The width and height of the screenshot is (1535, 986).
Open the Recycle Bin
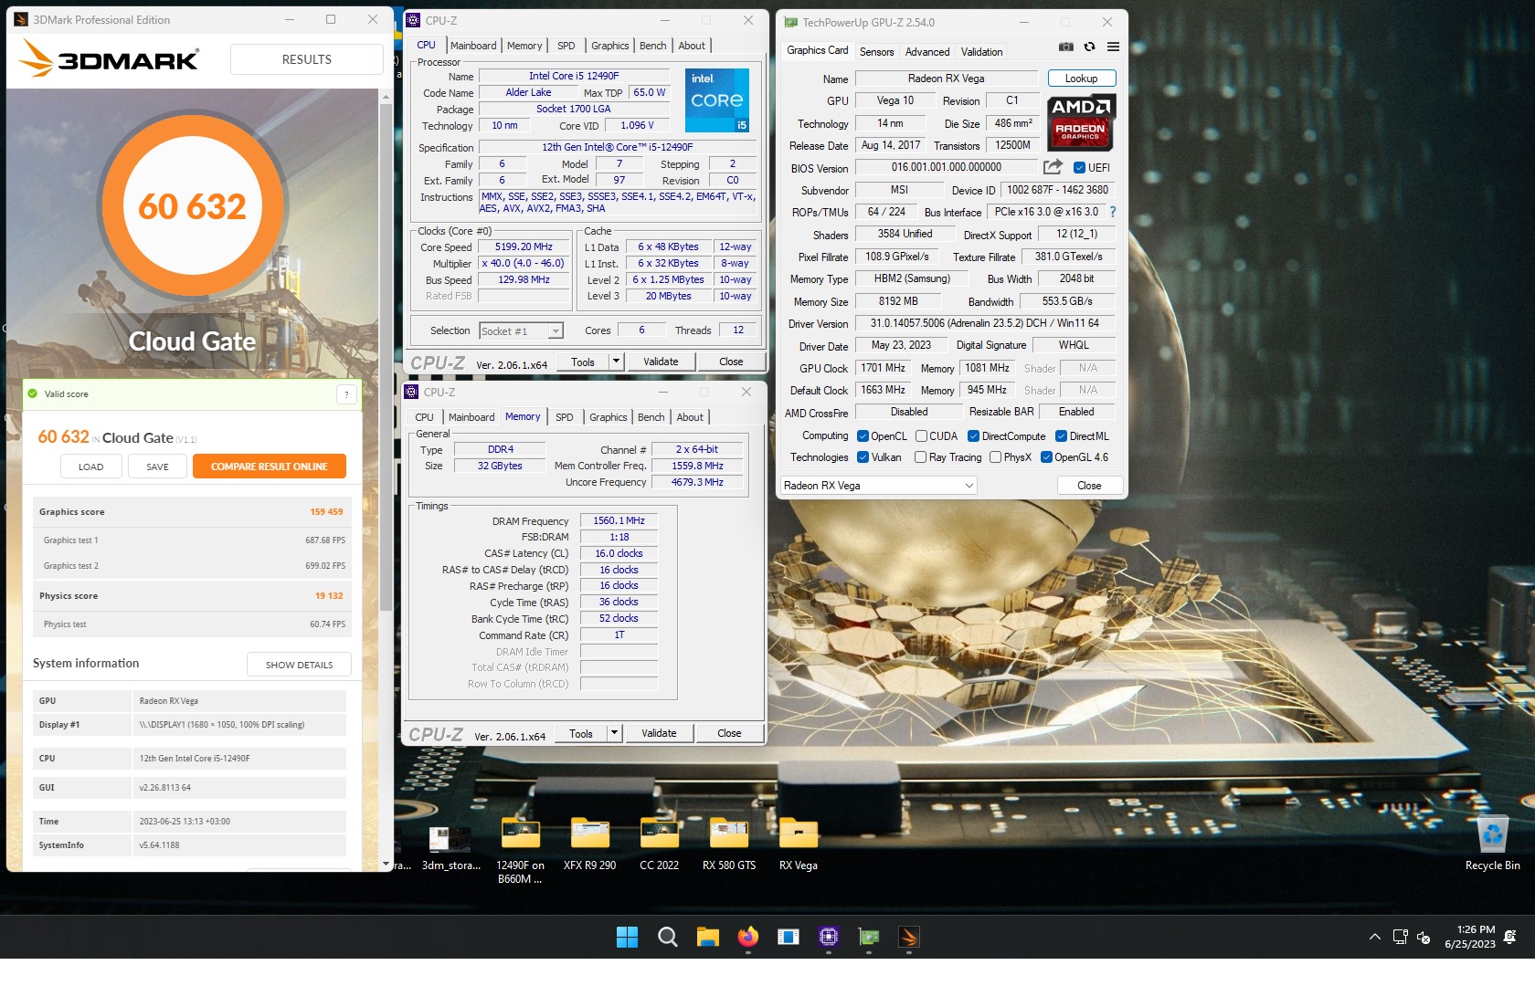[x=1493, y=844]
